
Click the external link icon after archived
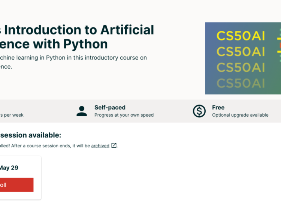[x=114, y=145]
